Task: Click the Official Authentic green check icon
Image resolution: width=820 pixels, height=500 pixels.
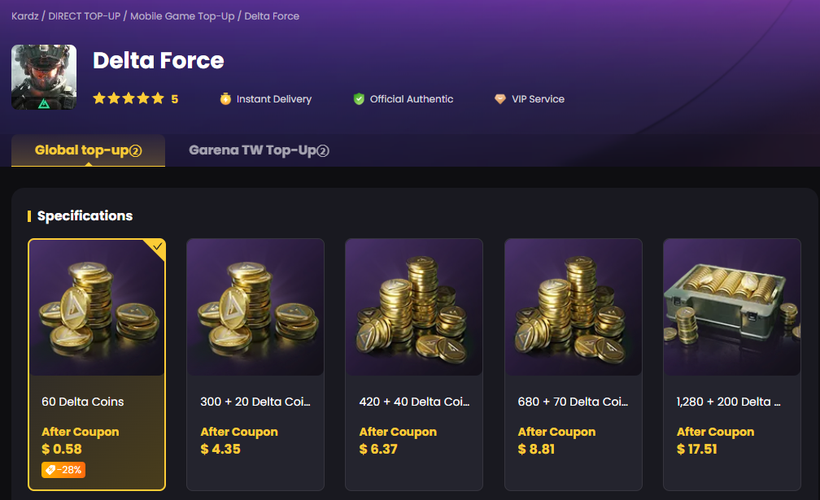Action: (x=359, y=98)
